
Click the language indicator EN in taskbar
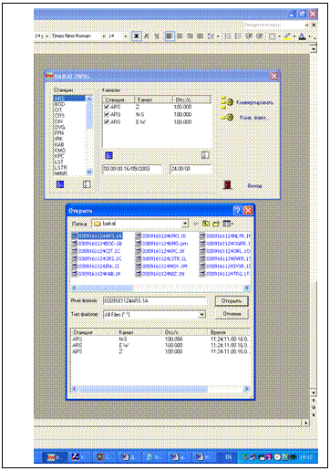(229, 457)
